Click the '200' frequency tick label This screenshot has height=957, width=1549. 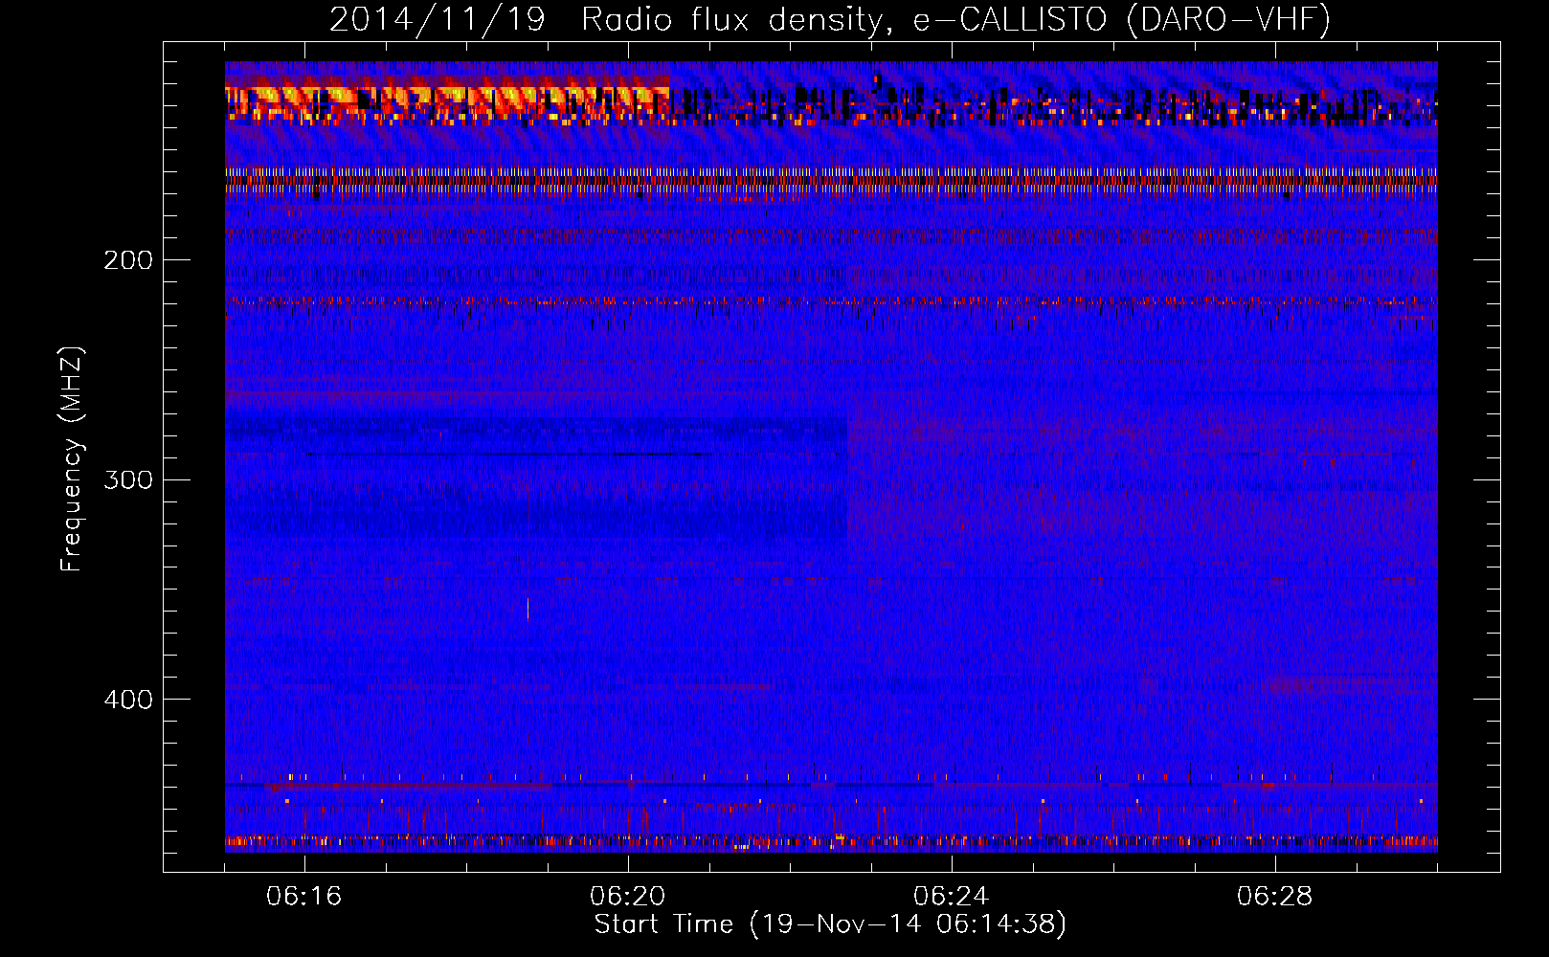coord(128,260)
